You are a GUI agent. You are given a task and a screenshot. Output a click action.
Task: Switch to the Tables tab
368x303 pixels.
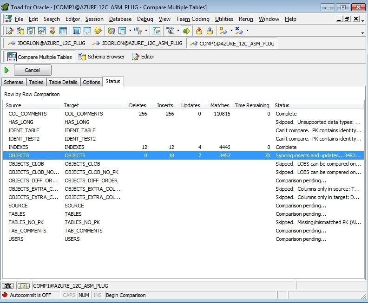(36, 82)
